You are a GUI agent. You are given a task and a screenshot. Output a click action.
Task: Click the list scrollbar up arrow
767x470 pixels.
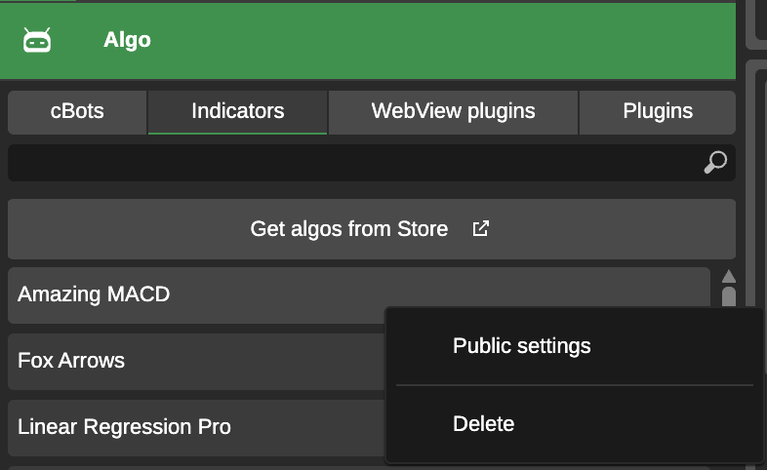coord(729,277)
